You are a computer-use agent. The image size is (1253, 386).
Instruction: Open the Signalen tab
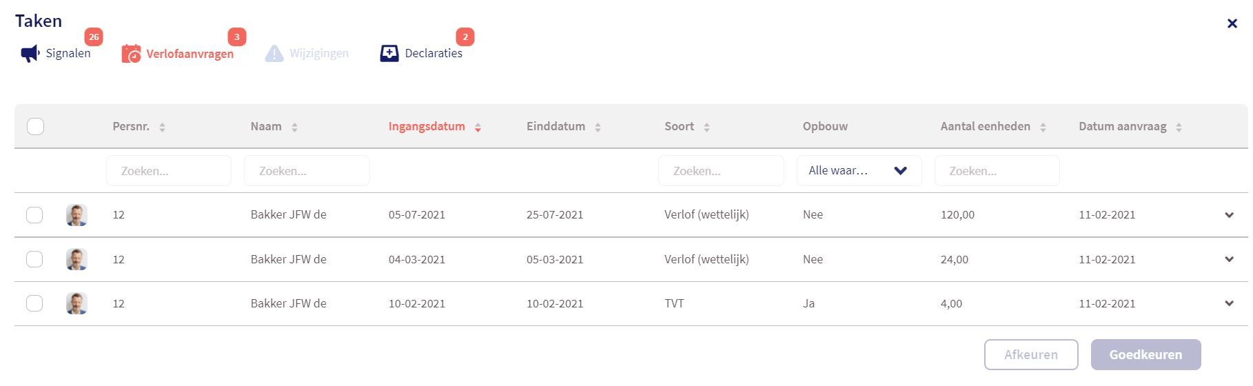click(x=68, y=53)
